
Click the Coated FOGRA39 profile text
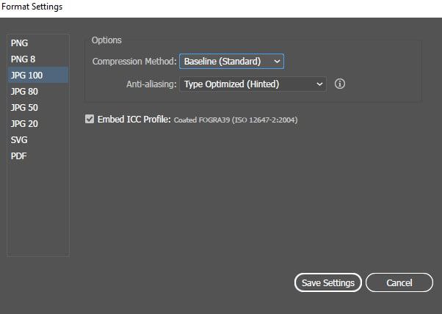click(236, 120)
